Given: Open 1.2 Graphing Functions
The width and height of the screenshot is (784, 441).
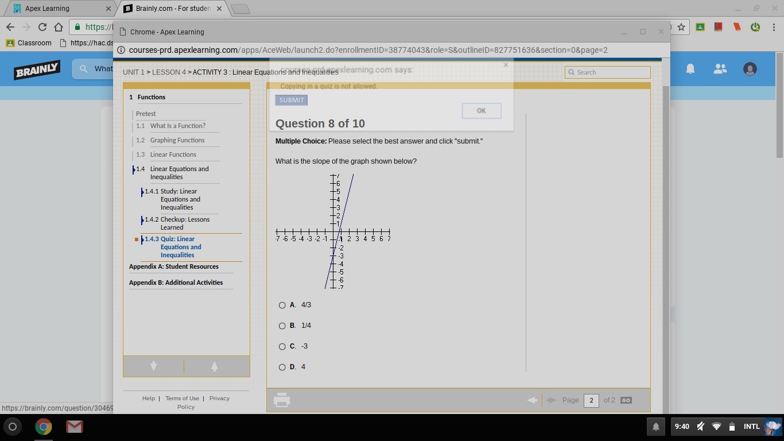Looking at the screenshot, I should tap(177, 140).
